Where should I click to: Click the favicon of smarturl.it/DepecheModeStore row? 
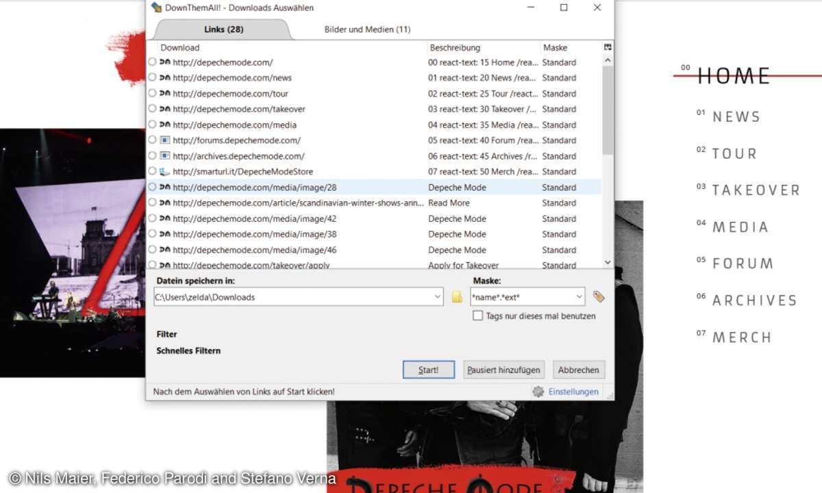(164, 172)
